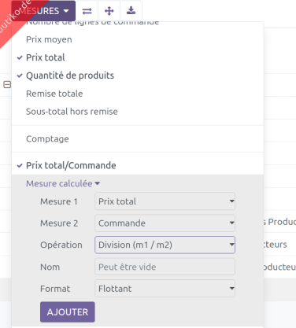This screenshot has width=296, height=328.
Task: Click the flip axis swap arrows icon
Action: point(87,11)
